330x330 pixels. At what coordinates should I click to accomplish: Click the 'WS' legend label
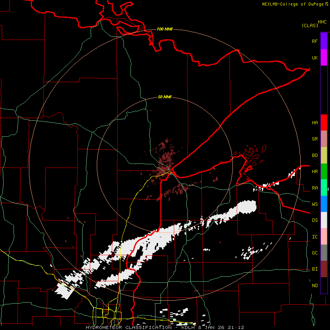315,204
